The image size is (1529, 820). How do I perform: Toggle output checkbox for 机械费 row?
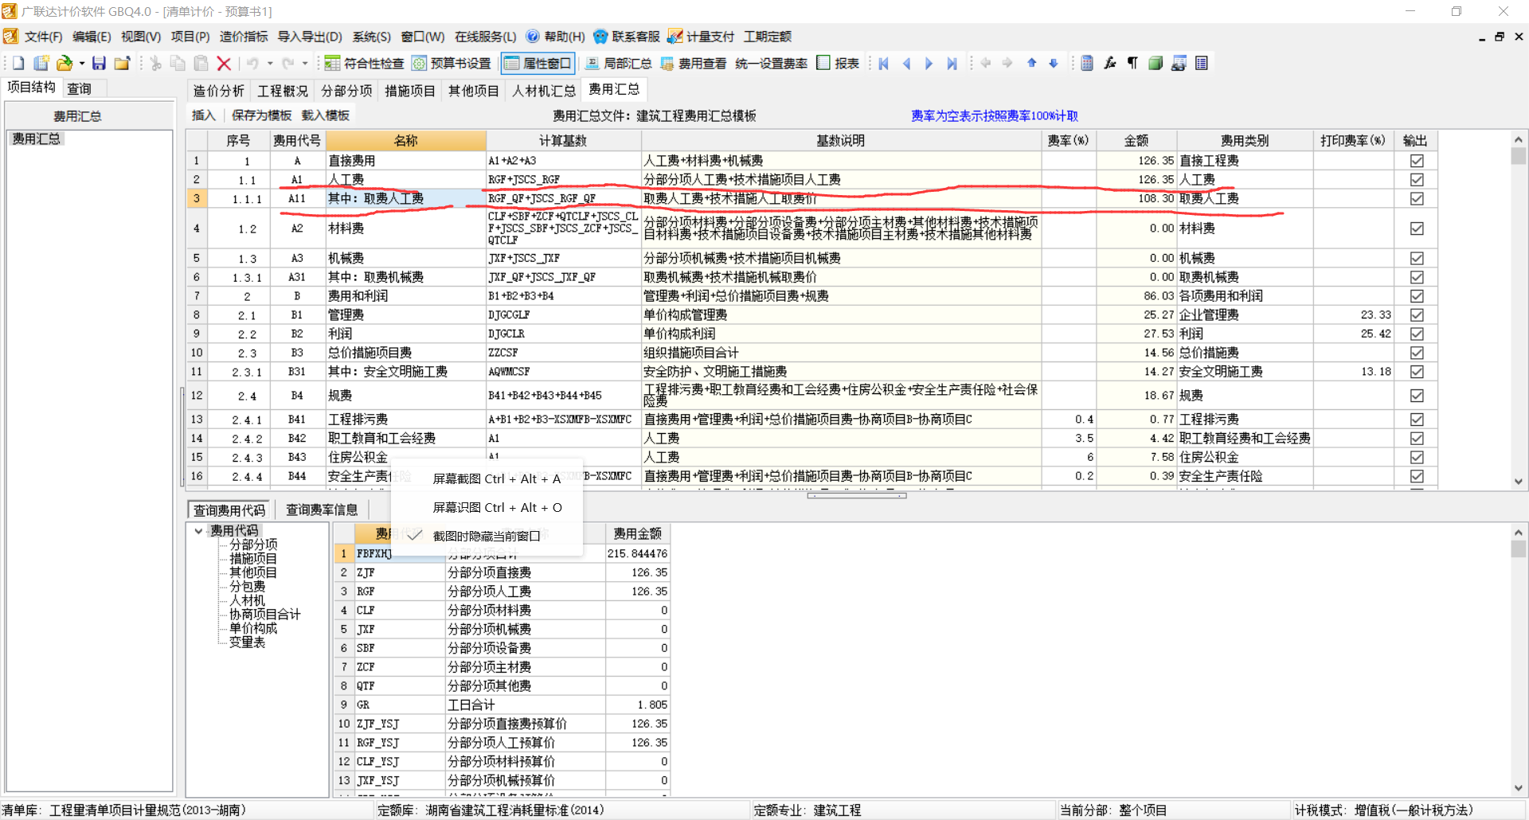coord(1417,258)
